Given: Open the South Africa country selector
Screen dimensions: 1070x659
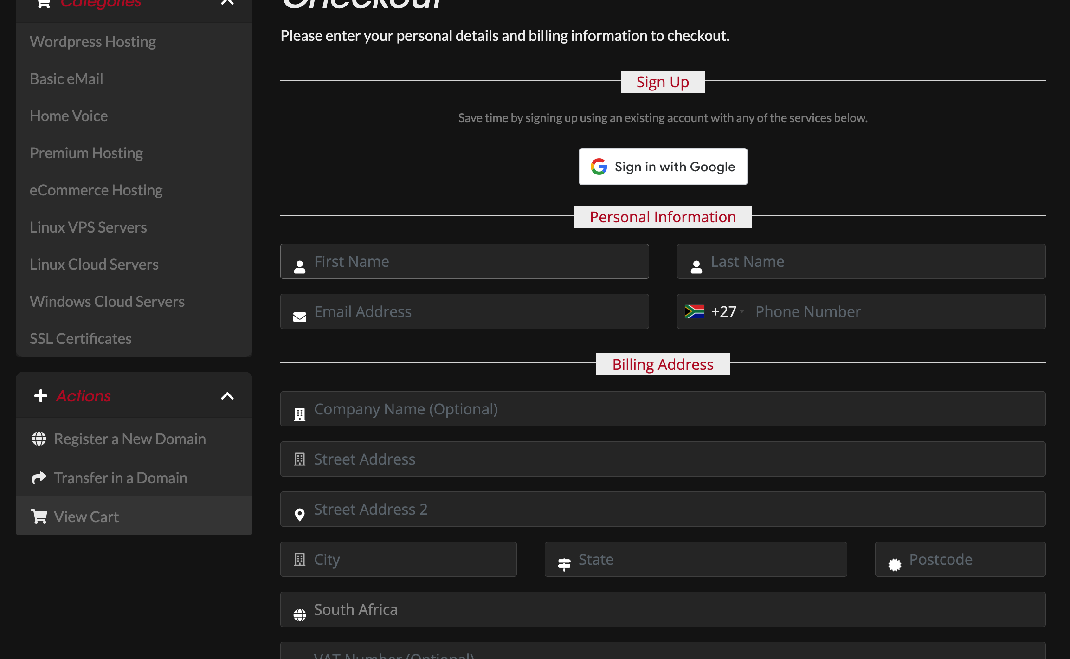Looking at the screenshot, I should point(663,609).
